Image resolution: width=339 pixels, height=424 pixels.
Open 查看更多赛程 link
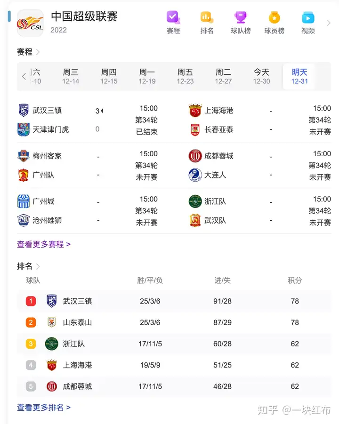(x=44, y=244)
